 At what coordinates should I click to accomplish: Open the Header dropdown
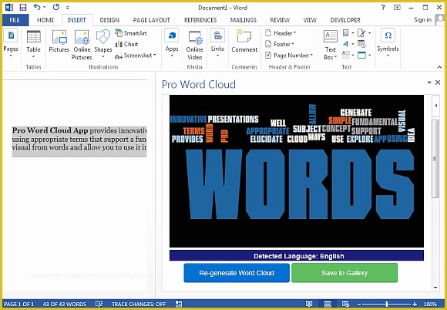(x=281, y=33)
